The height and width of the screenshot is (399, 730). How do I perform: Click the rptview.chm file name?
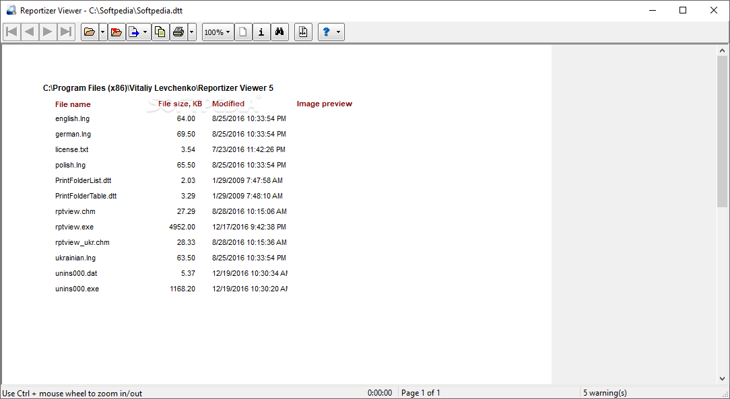75,211
